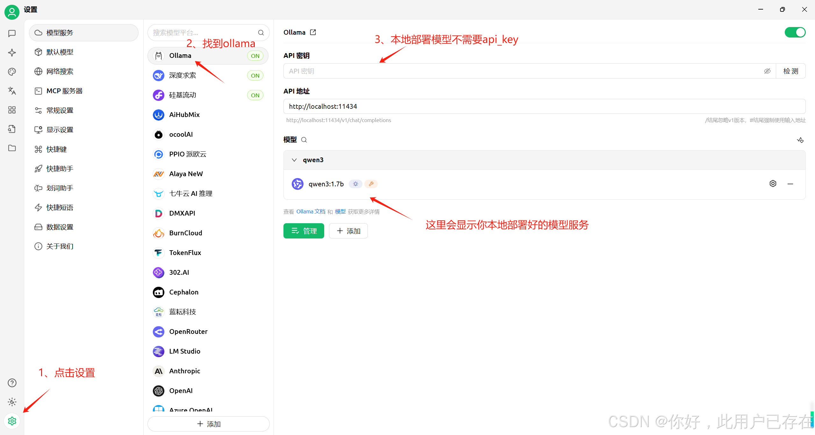Open the chat assistant sidebar icon
The height and width of the screenshot is (435, 815).
coord(12,33)
